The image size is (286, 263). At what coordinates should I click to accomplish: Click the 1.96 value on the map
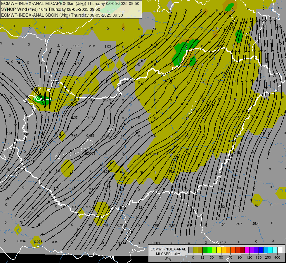tap(187, 100)
